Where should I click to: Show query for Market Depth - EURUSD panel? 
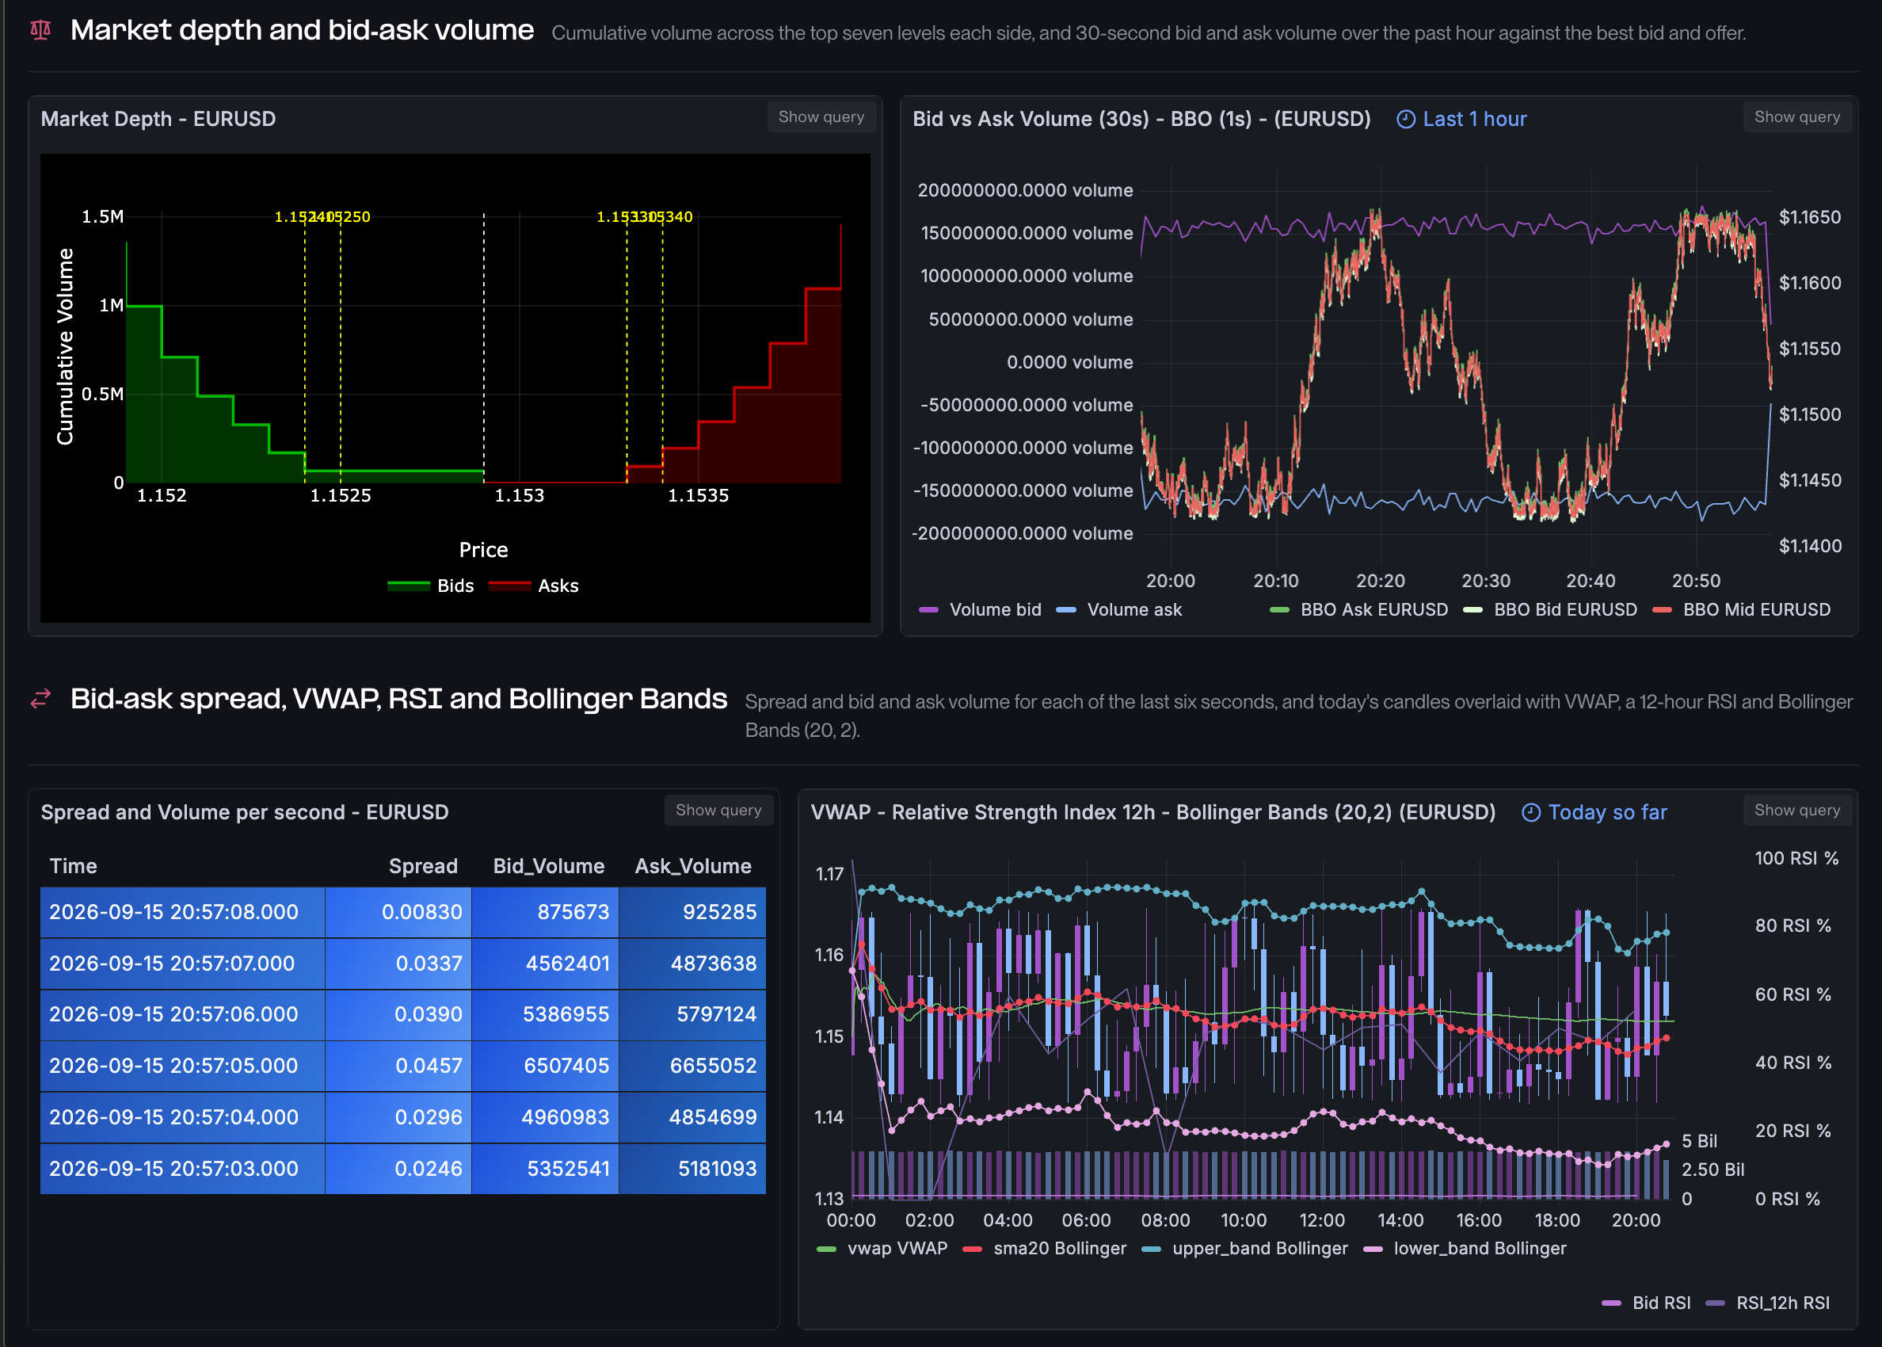tap(821, 117)
